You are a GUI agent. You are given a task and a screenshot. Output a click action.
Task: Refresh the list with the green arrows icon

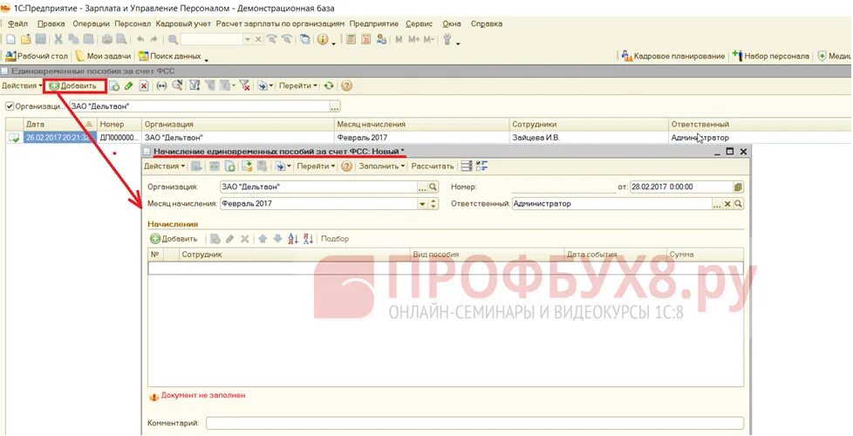tap(329, 85)
